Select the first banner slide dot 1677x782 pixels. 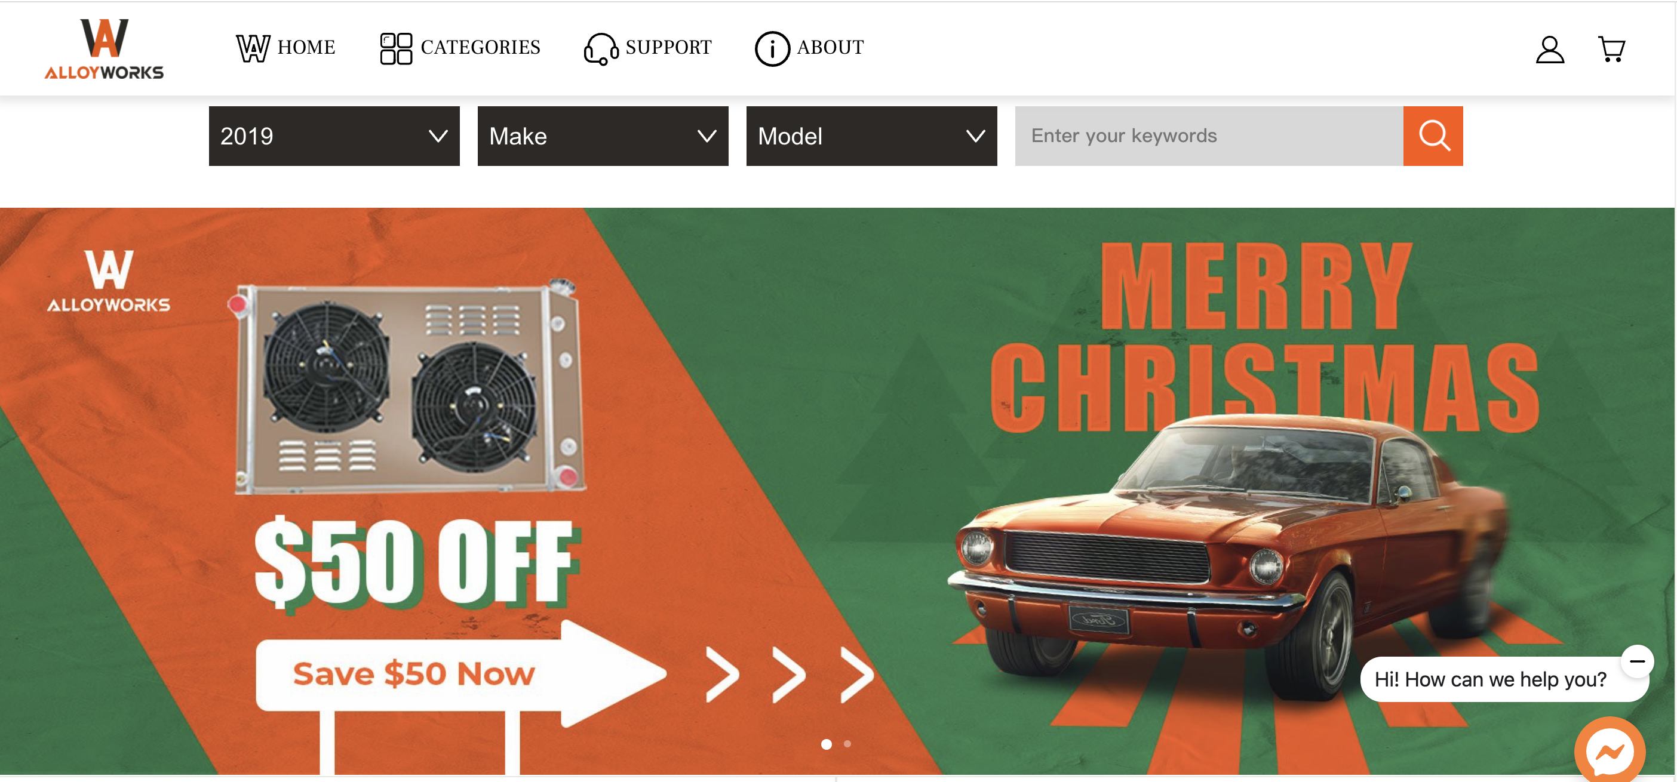(x=826, y=744)
